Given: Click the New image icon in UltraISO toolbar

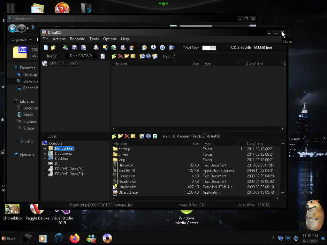Looking at the screenshot, I should coord(46,48).
